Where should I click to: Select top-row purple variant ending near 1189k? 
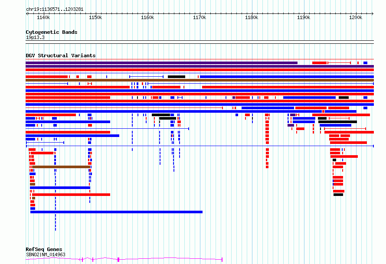[x=161, y=63]
